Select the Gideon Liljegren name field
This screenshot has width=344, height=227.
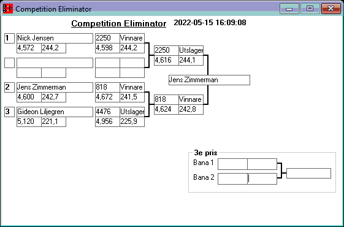pos(55,112)
